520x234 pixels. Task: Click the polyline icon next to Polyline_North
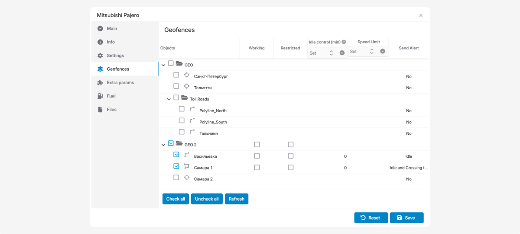tap(192, 109)
